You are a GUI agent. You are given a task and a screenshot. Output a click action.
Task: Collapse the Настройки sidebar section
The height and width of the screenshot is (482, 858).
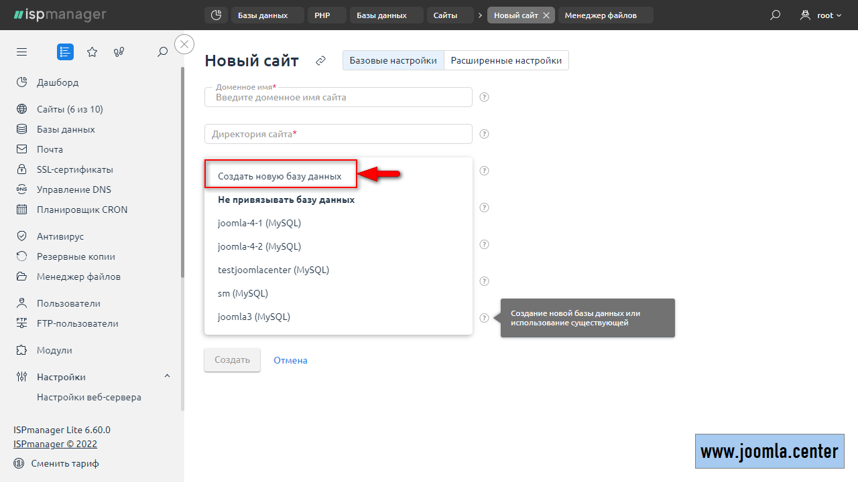167,376
